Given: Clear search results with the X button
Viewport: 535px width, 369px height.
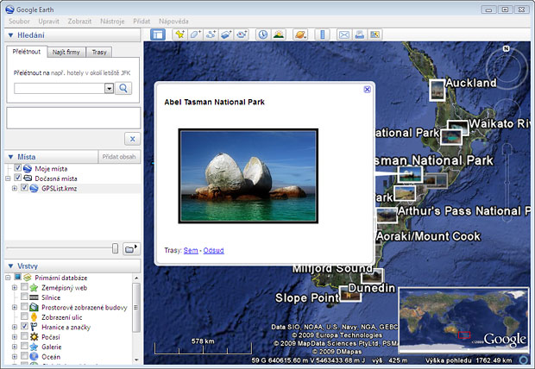Looking at the screenshot, I should (132, 139).
